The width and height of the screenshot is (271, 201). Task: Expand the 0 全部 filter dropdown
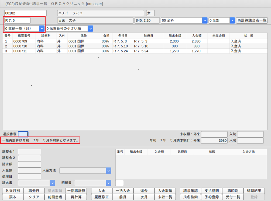click(232, 20)
